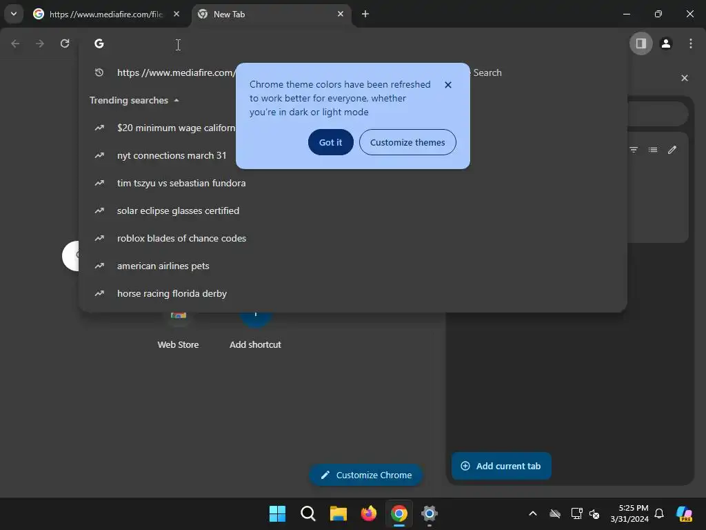The width and height of the screenshot is (706, 530).
Task: Choose 'horse racing florida derby' suggestion
Action: pyautogui.click(x=353, y=293)
